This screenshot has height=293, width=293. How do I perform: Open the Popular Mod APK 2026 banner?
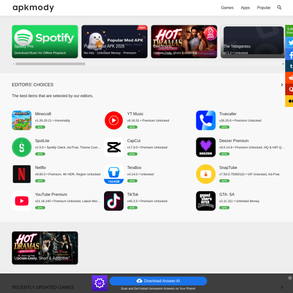pos(114,42)
